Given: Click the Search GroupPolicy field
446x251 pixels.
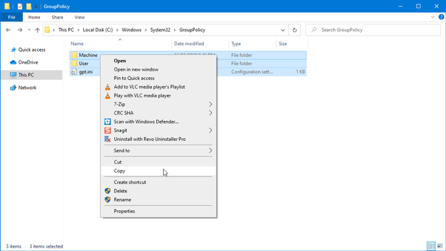Looking at the screenshot, I should 373,30.
